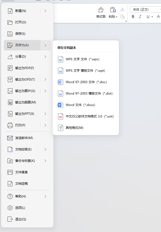Screen dimensions: 161x232
Task: Click the Help question mark icon
Action: pos(10,196)
